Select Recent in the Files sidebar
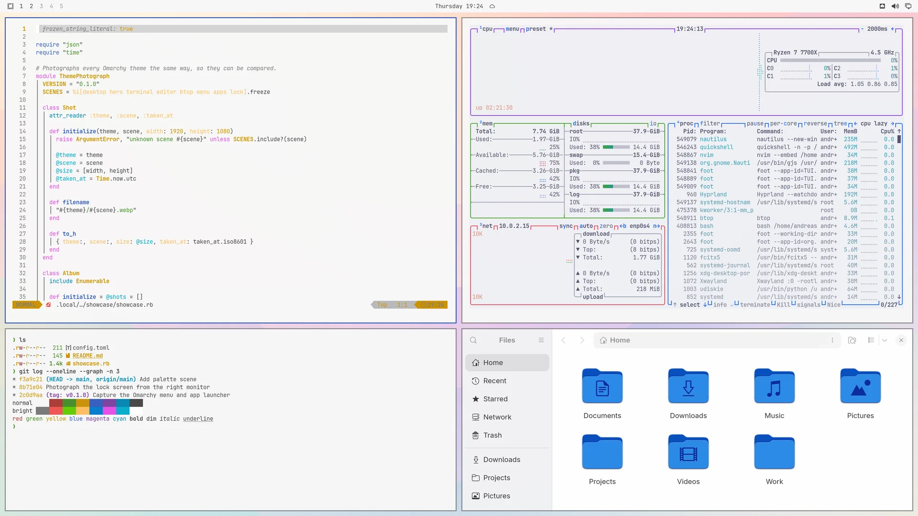This screenshot has height=516, width=918. pyautogui.click(x=507, y=381)
